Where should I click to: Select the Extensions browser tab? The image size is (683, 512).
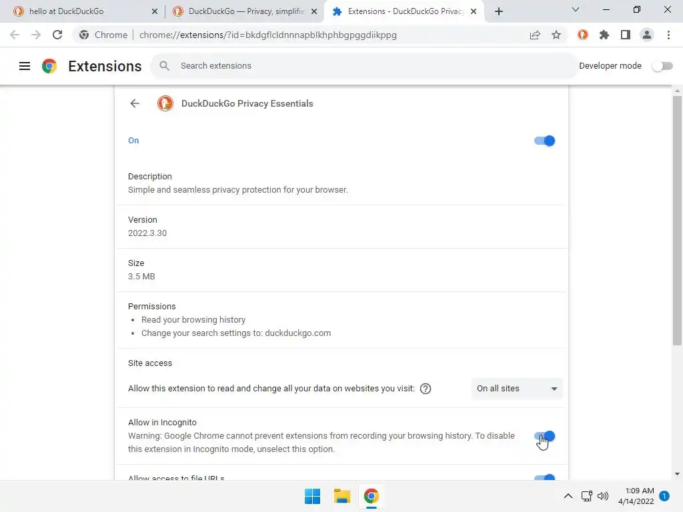[404, 11]
